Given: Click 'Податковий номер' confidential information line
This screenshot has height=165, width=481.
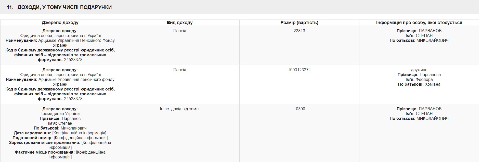Looking at the screenshot, I should tap(60, 138).
